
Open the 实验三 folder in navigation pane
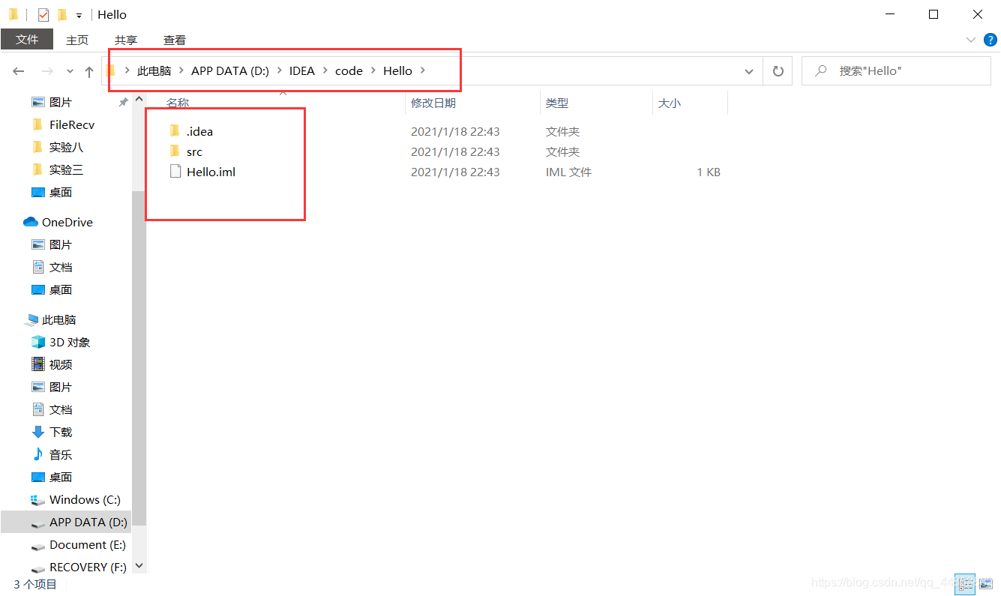[x=66, y=169]
